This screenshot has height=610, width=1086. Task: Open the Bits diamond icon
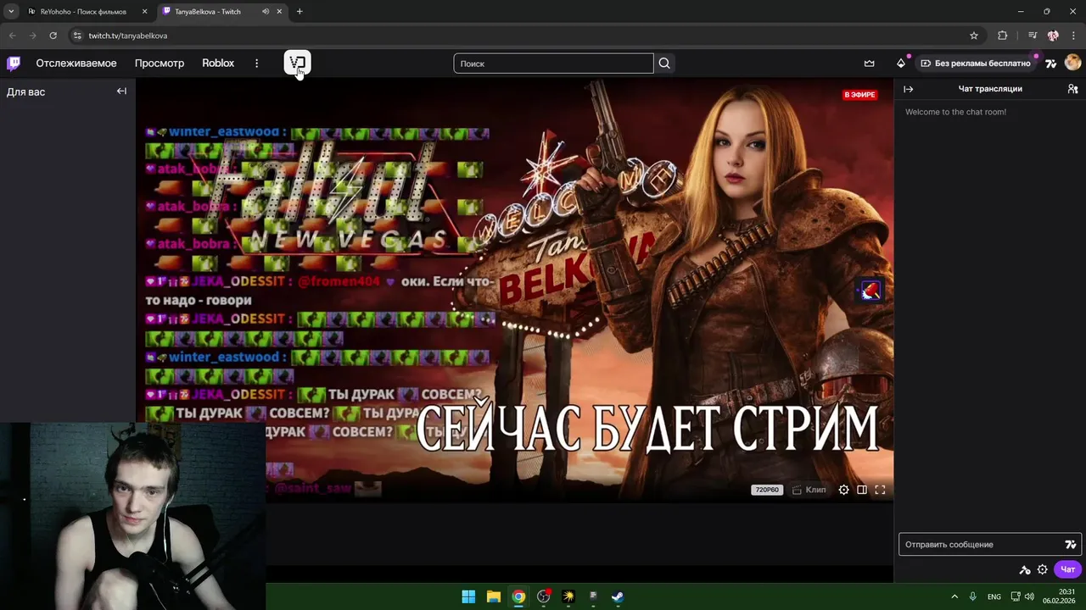pyautogui.click(x=901, y=64)
